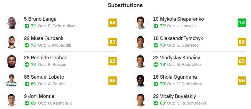Screen dimensions: 251x109
Task: Click the green substitution arrow beside 72' Cafarquliyev
Action: [x=27, y=26]
